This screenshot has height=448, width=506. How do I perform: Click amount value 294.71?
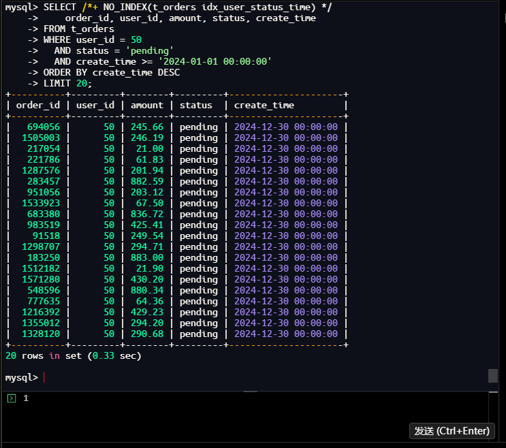[147, 246]
